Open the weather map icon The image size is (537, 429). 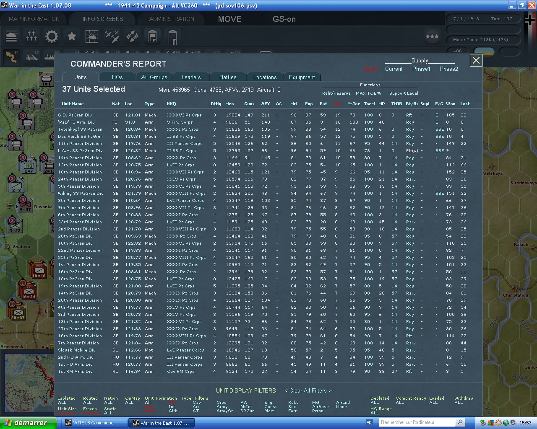click(x=92, y=36)
